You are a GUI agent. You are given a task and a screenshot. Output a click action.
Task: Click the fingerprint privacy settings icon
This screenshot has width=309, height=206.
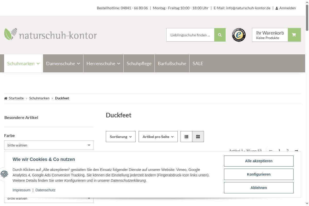pyautogui.click(x=4, y=174)
